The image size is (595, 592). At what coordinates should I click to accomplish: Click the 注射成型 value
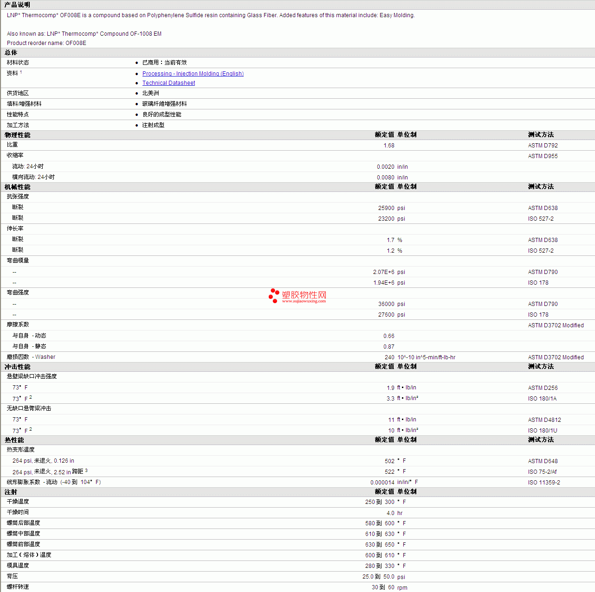(x=153, y=125)
